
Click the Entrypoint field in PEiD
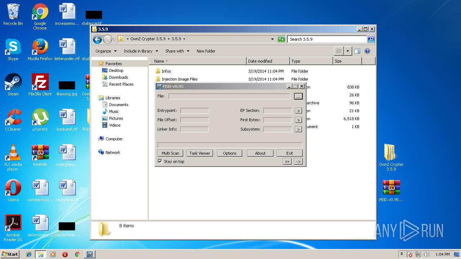click(x=194, y=111)
